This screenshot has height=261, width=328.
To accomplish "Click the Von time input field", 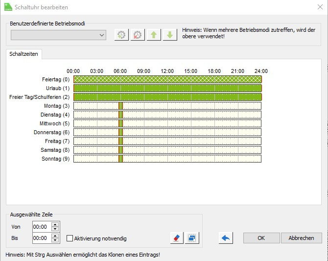I will tap(42, 227).
